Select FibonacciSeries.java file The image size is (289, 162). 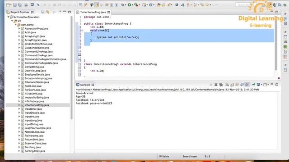click(x=37, y=82)
